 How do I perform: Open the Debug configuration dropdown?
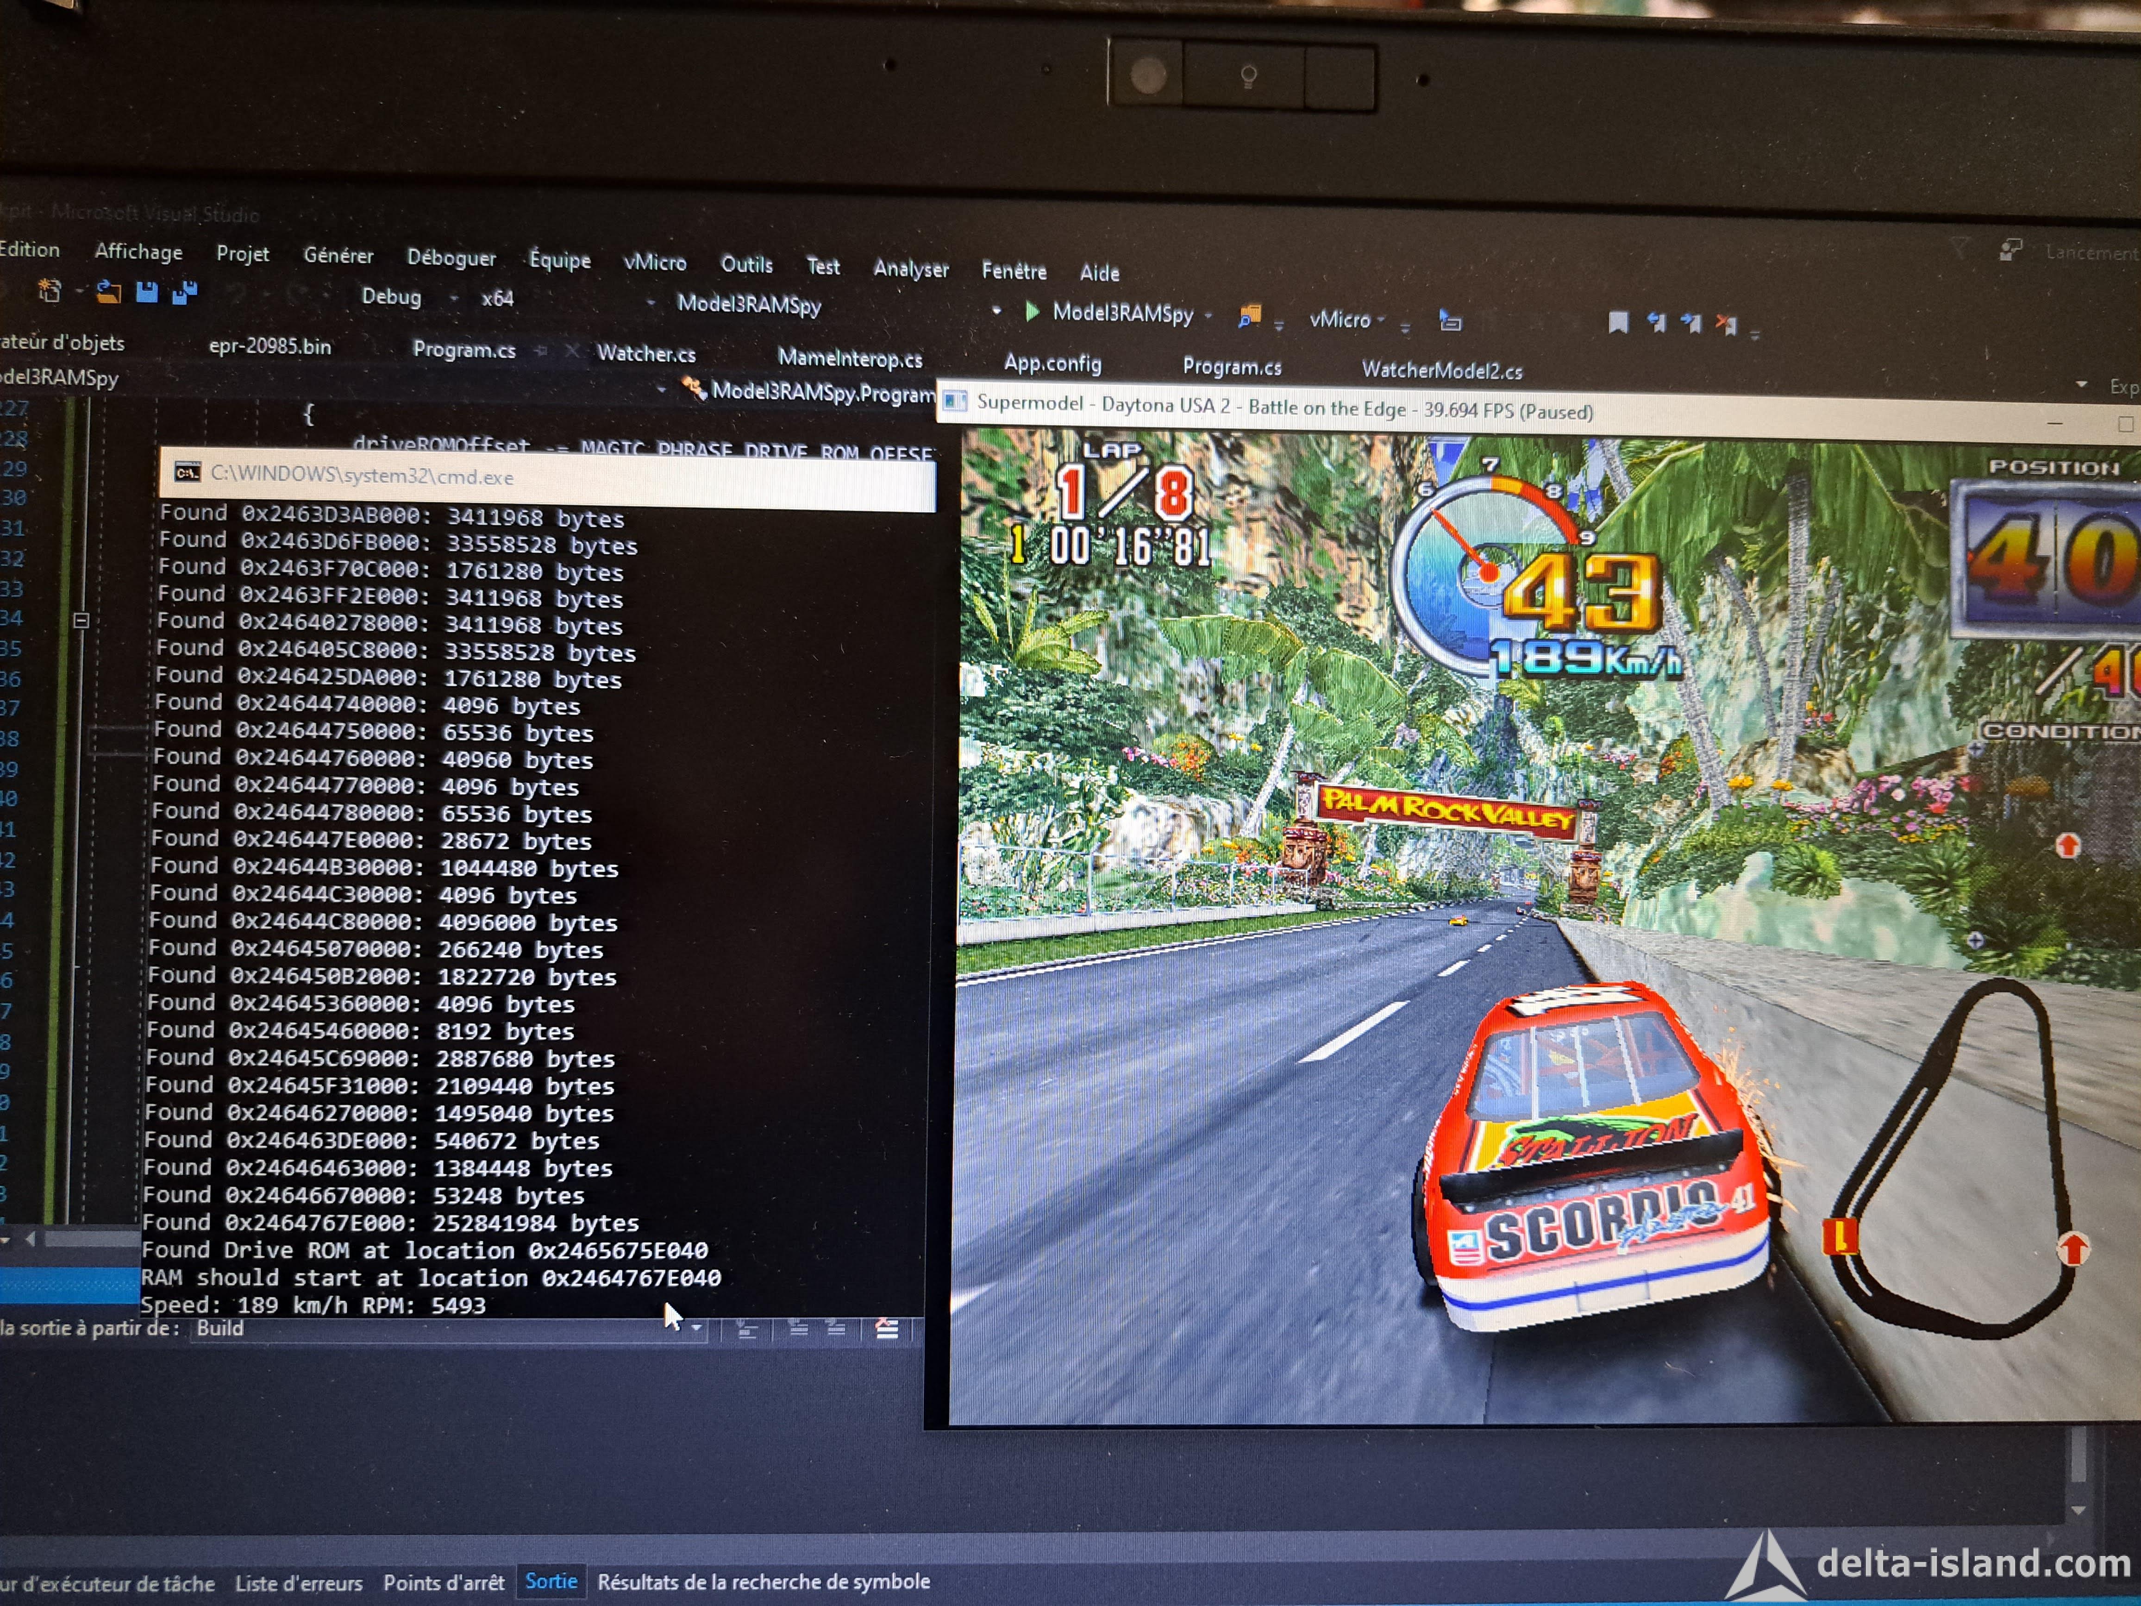pos(454,298)
